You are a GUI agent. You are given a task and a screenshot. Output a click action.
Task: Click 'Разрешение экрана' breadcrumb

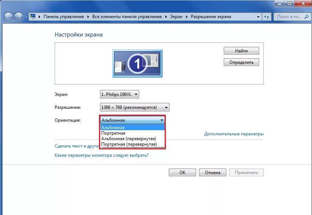(211, 17)
